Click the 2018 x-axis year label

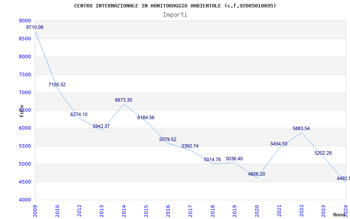tap(213, 211)
